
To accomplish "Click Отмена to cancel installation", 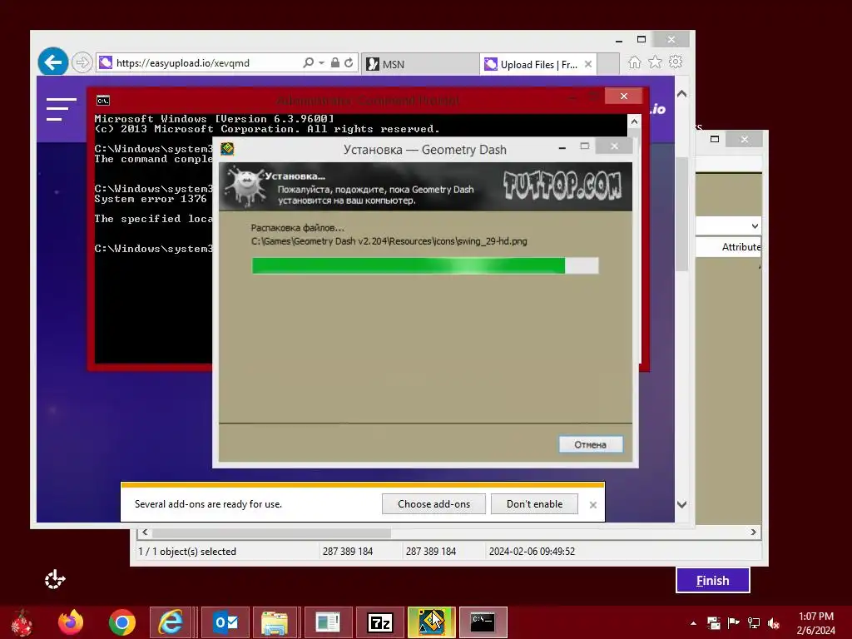I will point(591,444).
